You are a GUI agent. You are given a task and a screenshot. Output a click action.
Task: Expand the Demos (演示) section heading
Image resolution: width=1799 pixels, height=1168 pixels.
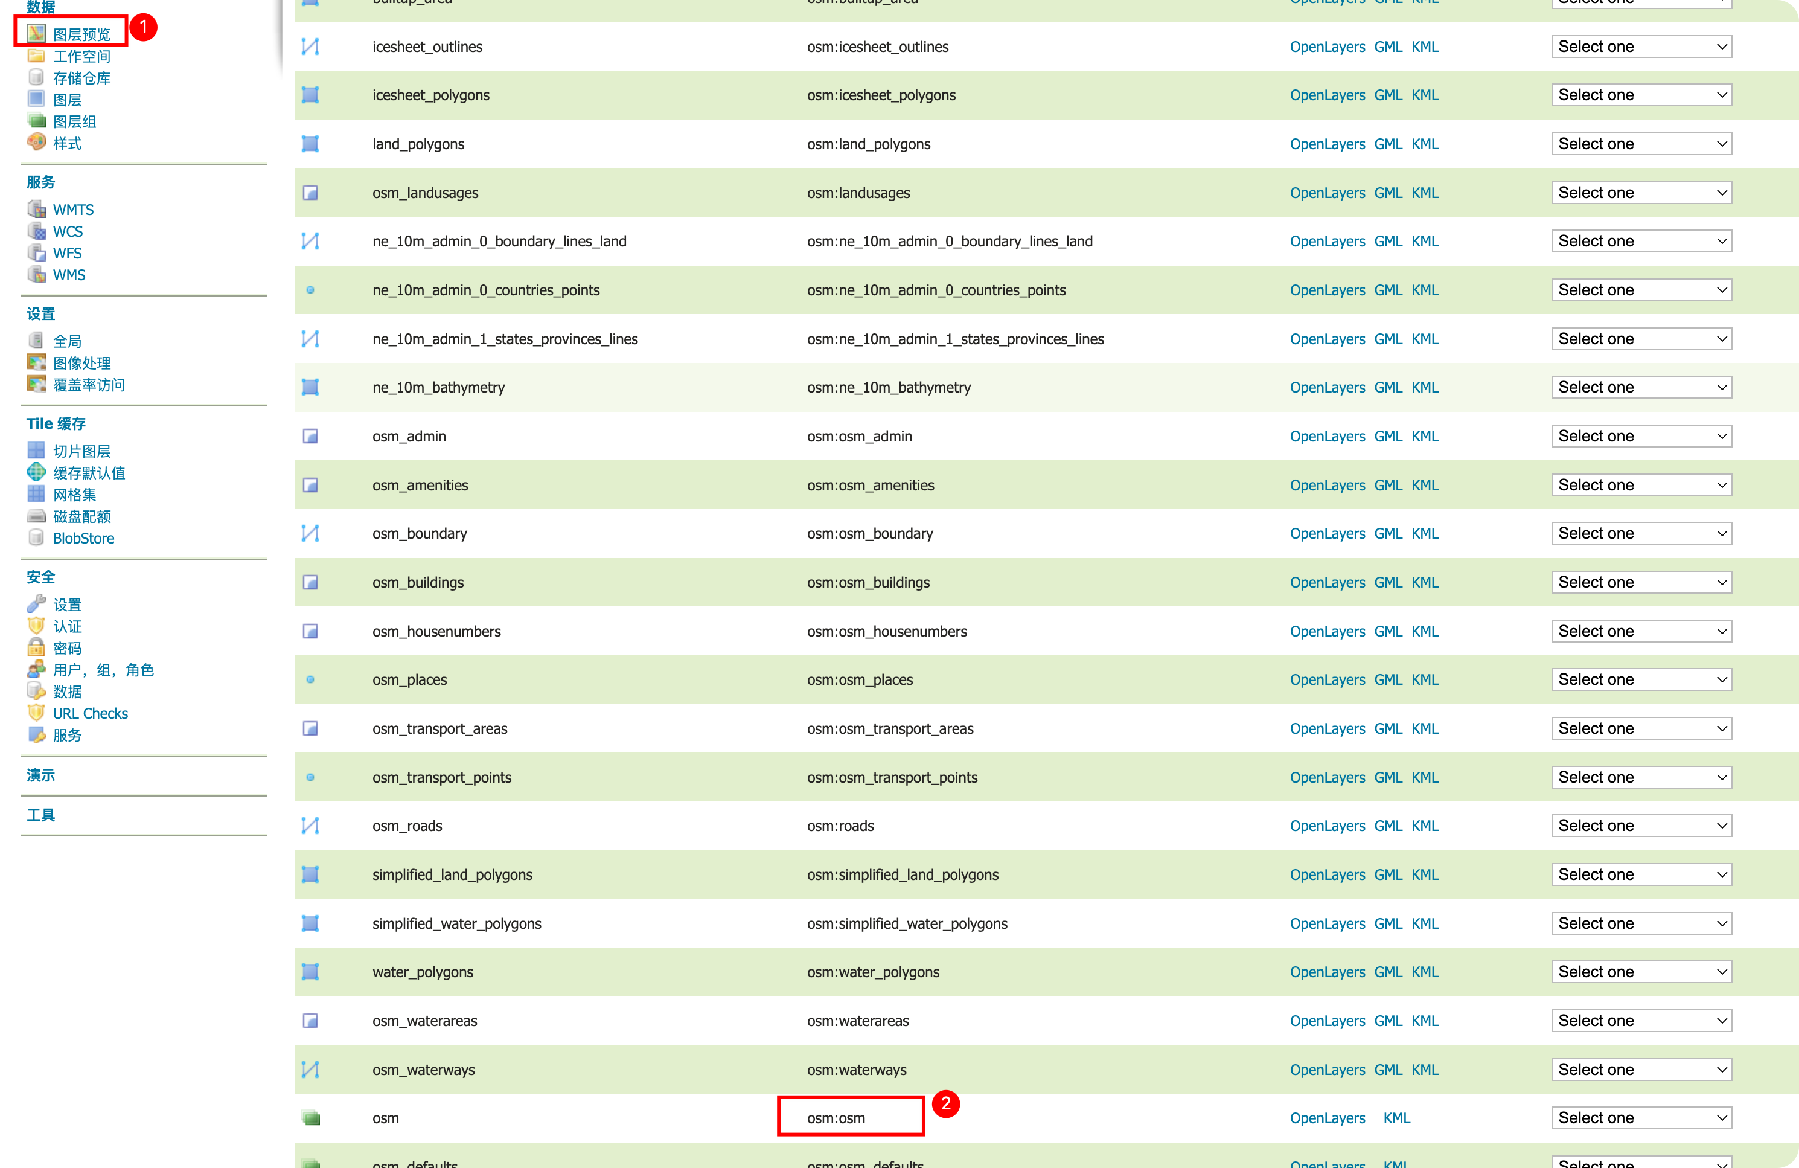tap(41, 775)
